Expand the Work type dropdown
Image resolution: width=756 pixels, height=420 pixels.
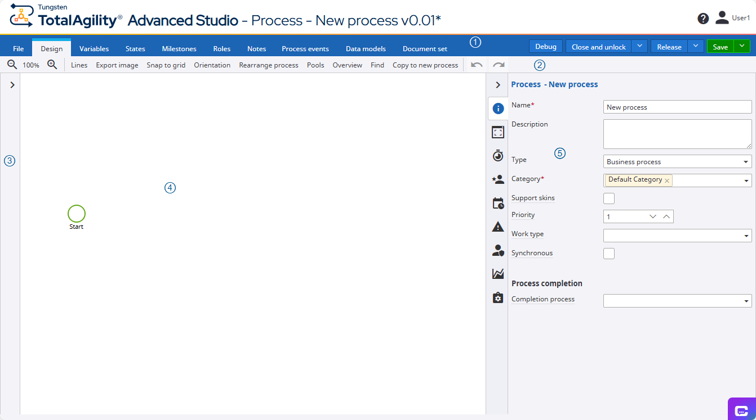pos(745,235)
